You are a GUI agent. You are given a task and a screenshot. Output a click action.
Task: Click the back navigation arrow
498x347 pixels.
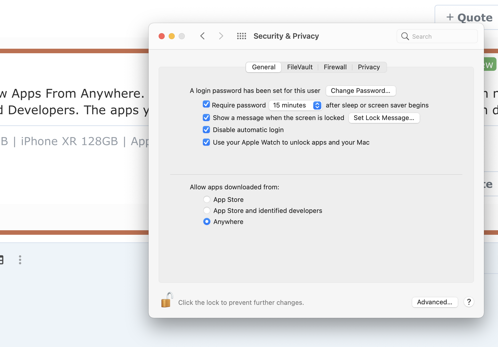tap(203, 36)
